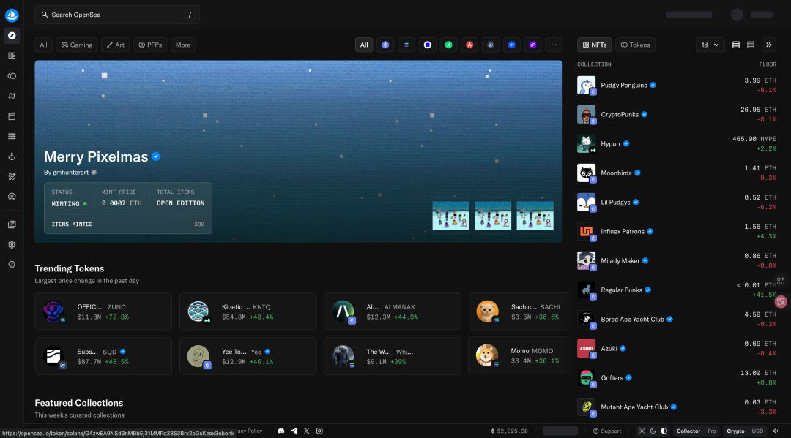Click the ETH price $2,925.30 in footer
The height and width of the screenshot is (438, 791).
pyautogui.click(x=510, y=431)
